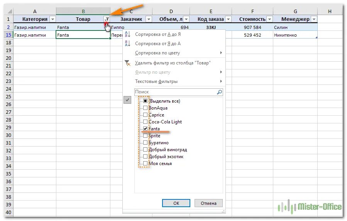This screenshot has height=221, width=347.
Task: Click cell with order code 33KJ
Action: click(x=211, y=27)
